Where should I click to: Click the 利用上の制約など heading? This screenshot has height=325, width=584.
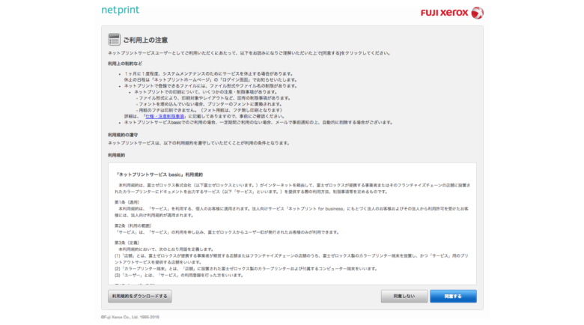pyautogui.click(x=125, y=64)
